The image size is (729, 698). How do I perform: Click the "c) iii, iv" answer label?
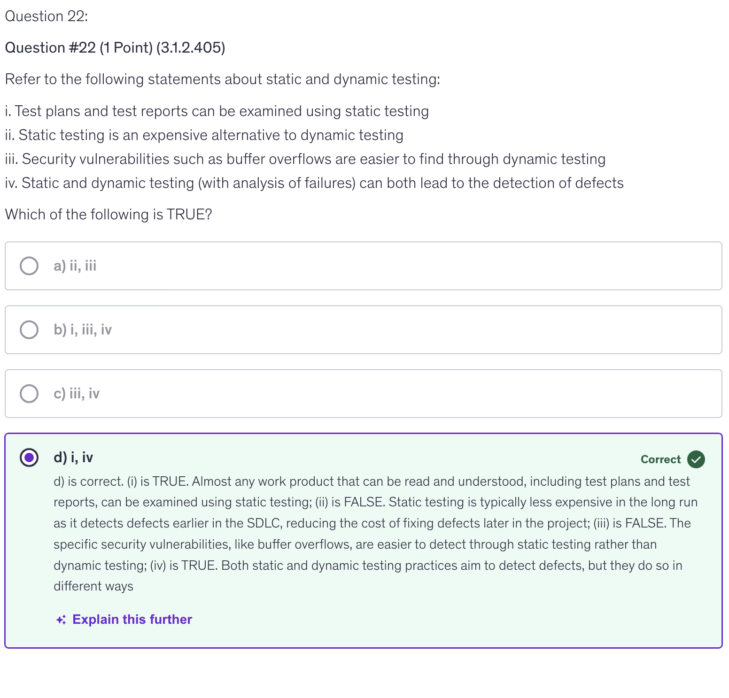tap(77, 394)
